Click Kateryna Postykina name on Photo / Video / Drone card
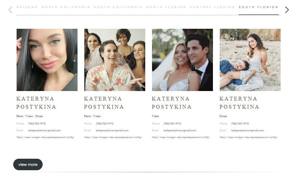The width and height of the screenshot is (304, 178). pyautogui.click(x=36, y=103)
